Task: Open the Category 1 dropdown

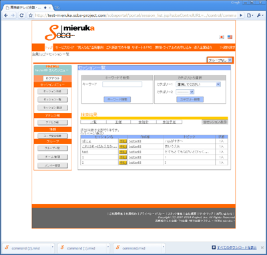Action: (x=198, y=84)
